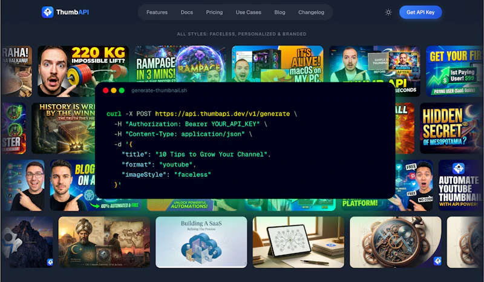This screenshot has width=484, height=282.
Task: Open the Features nav item
Action: coord(157,12)
